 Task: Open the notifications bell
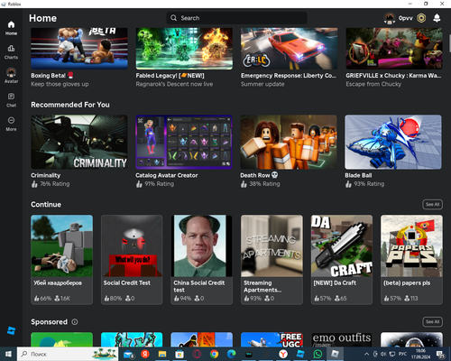click(x=437, y=18)
